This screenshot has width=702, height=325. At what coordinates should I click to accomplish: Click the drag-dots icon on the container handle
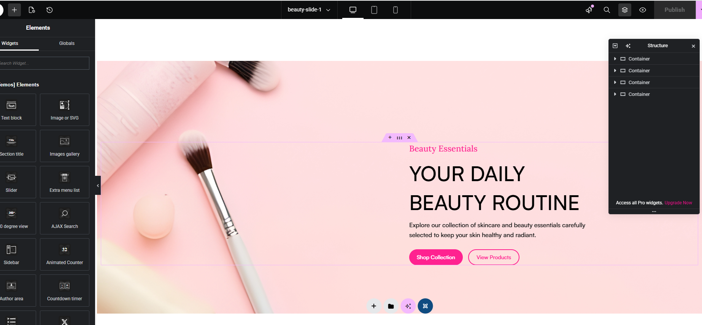399,138
